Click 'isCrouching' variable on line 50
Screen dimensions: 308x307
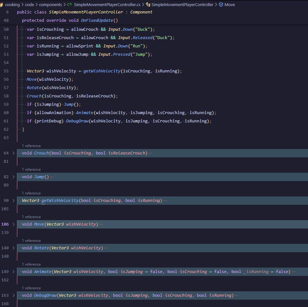[50, 29]
